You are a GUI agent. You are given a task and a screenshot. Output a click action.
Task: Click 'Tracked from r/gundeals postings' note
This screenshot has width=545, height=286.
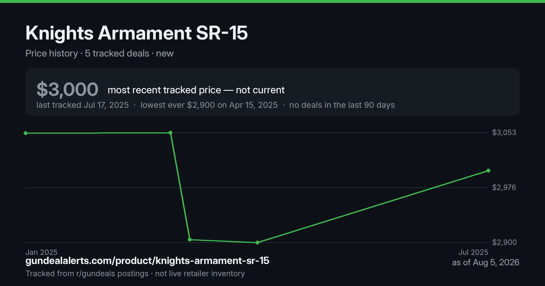pyautogui.click(x=87, y=273)
